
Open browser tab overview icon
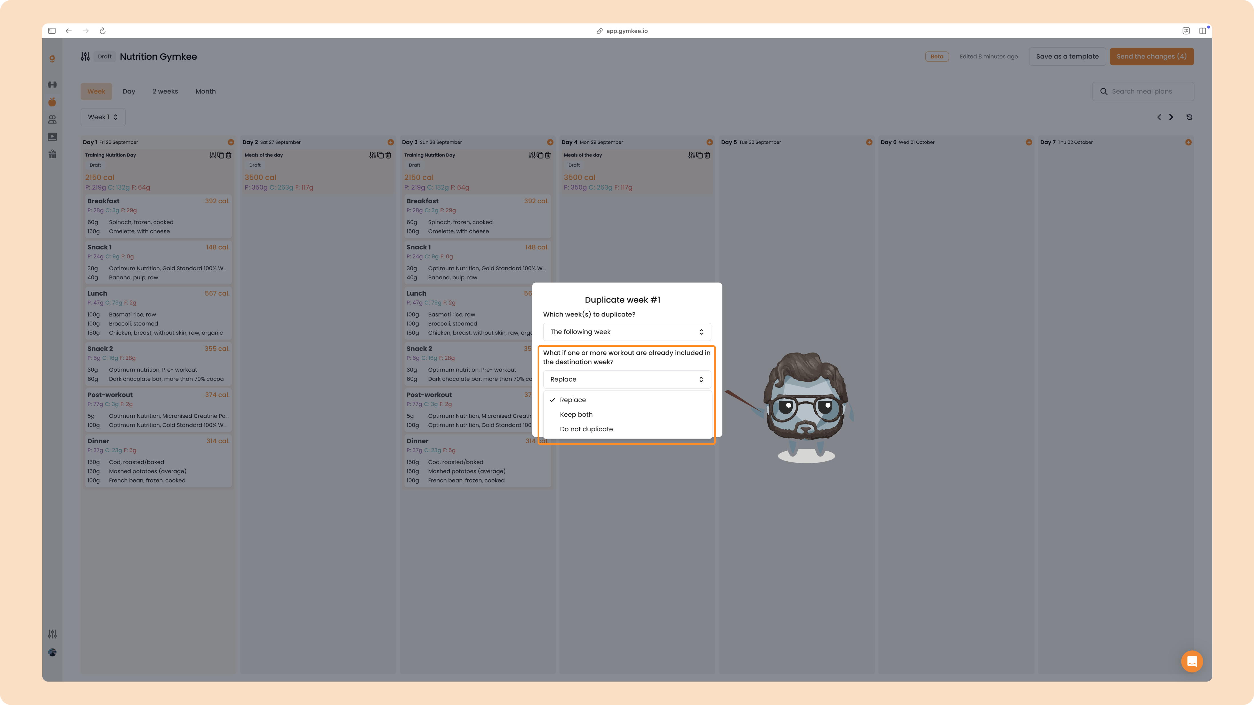pos(1202,31)
